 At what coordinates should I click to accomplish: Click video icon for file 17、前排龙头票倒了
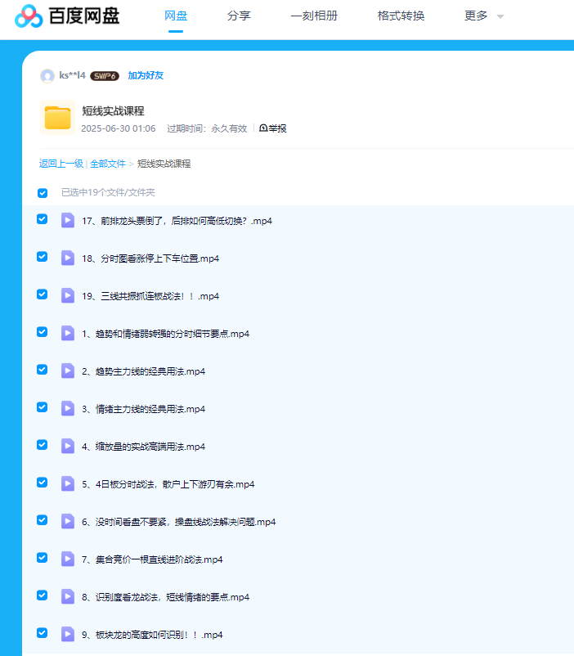point(68,220)
